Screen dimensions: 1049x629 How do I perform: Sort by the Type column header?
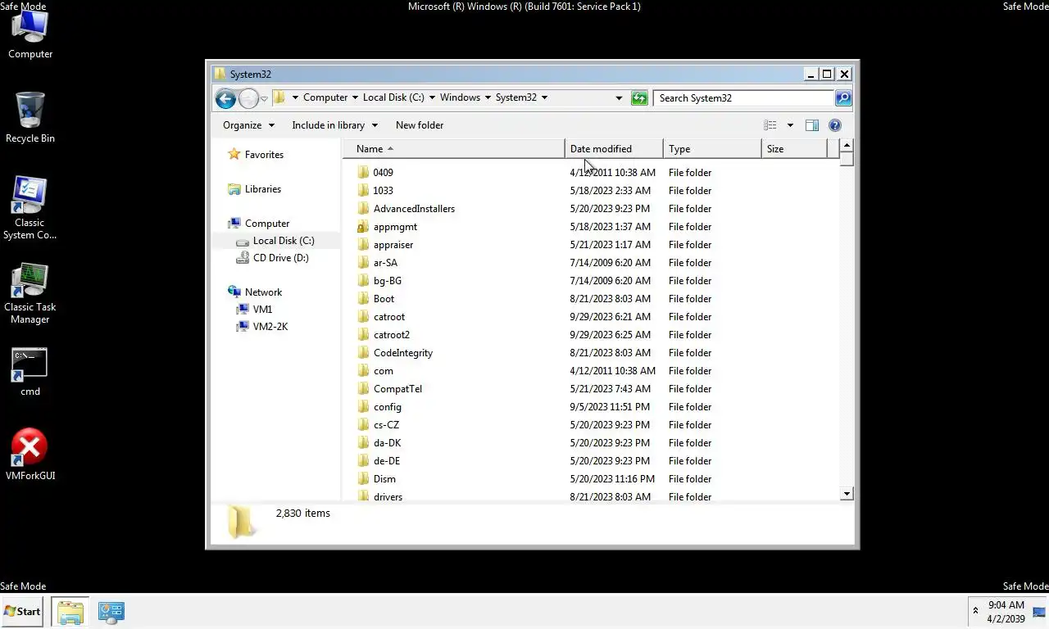(712, 149)
